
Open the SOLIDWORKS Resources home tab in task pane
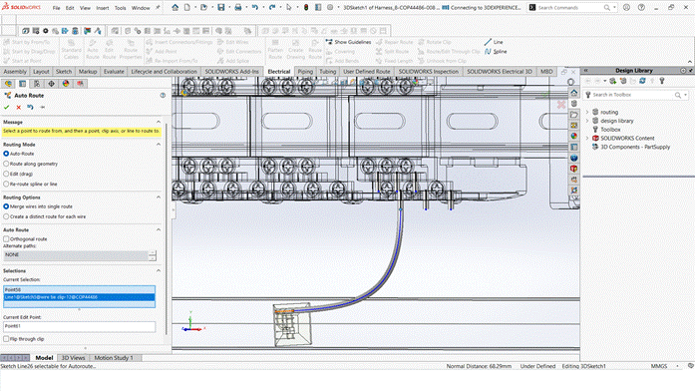pos(574,93)
